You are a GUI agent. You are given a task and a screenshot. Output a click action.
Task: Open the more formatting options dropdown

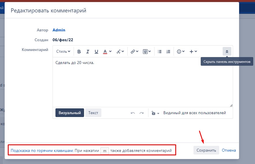coord(120,52)
